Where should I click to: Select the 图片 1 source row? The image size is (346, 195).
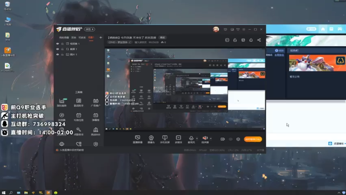pos(79,54)
